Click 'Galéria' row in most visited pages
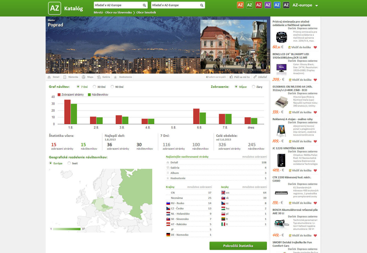The height and width of the screenshot is (253, 367). point(216,168)
